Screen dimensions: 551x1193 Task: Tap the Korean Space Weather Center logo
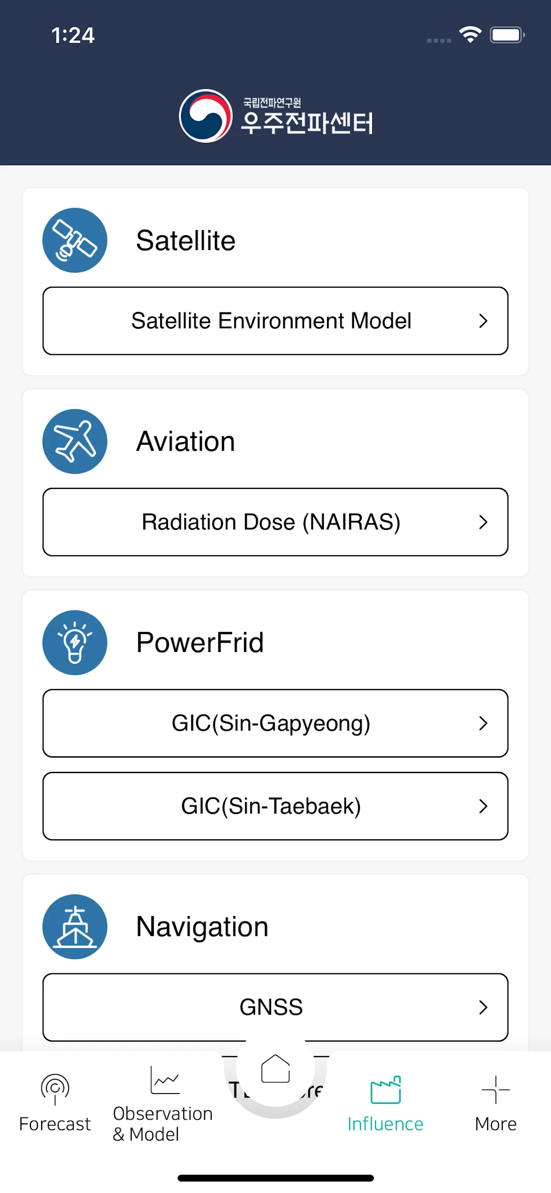(275, 116)
